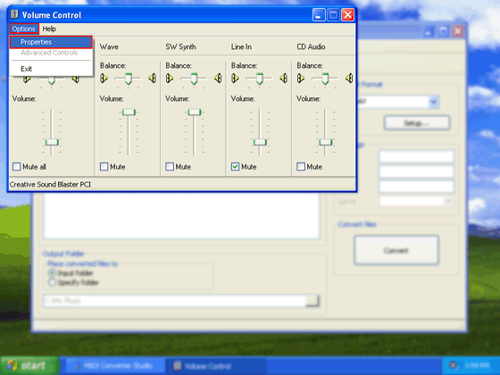Click SW Synth left speaker balance icon
The height and width of the screenshot is (375, 500).
(x=170, y=79)
